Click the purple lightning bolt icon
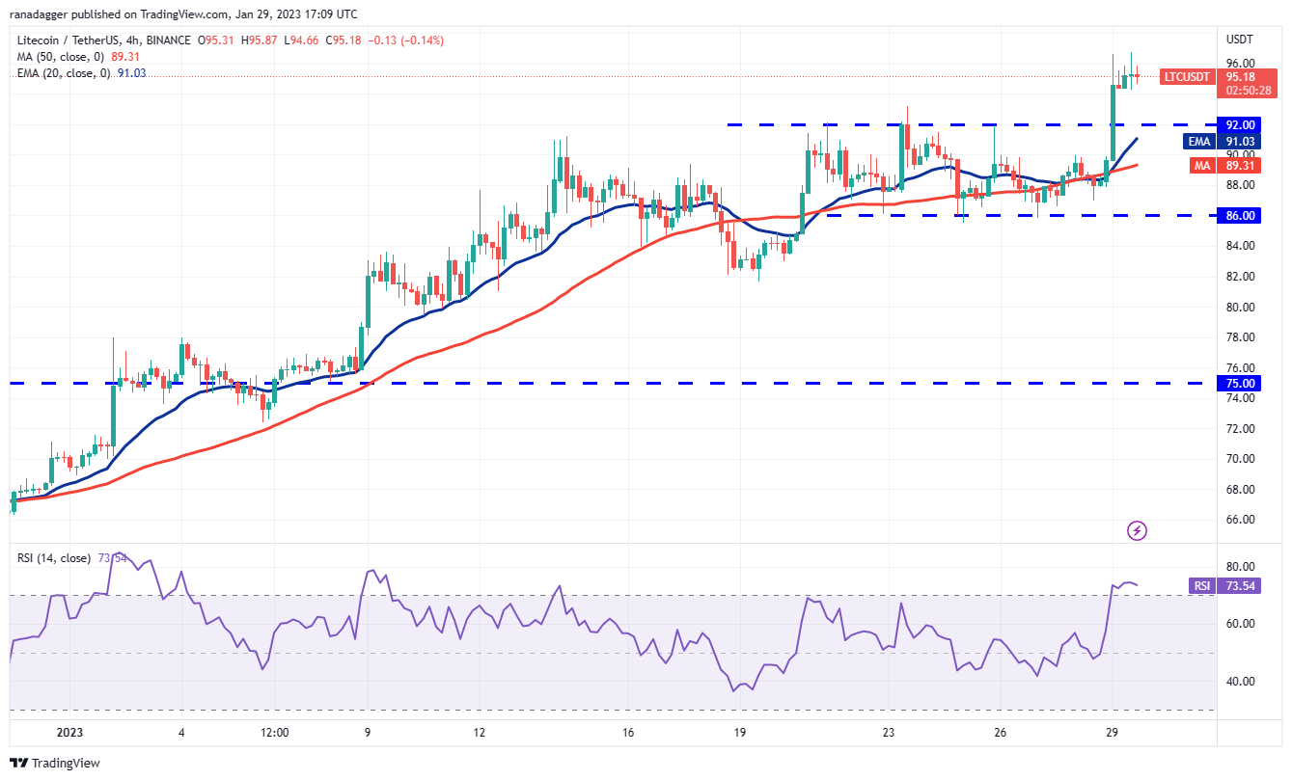Viewport: 1292px width, 780px height. pos(1138,530)
